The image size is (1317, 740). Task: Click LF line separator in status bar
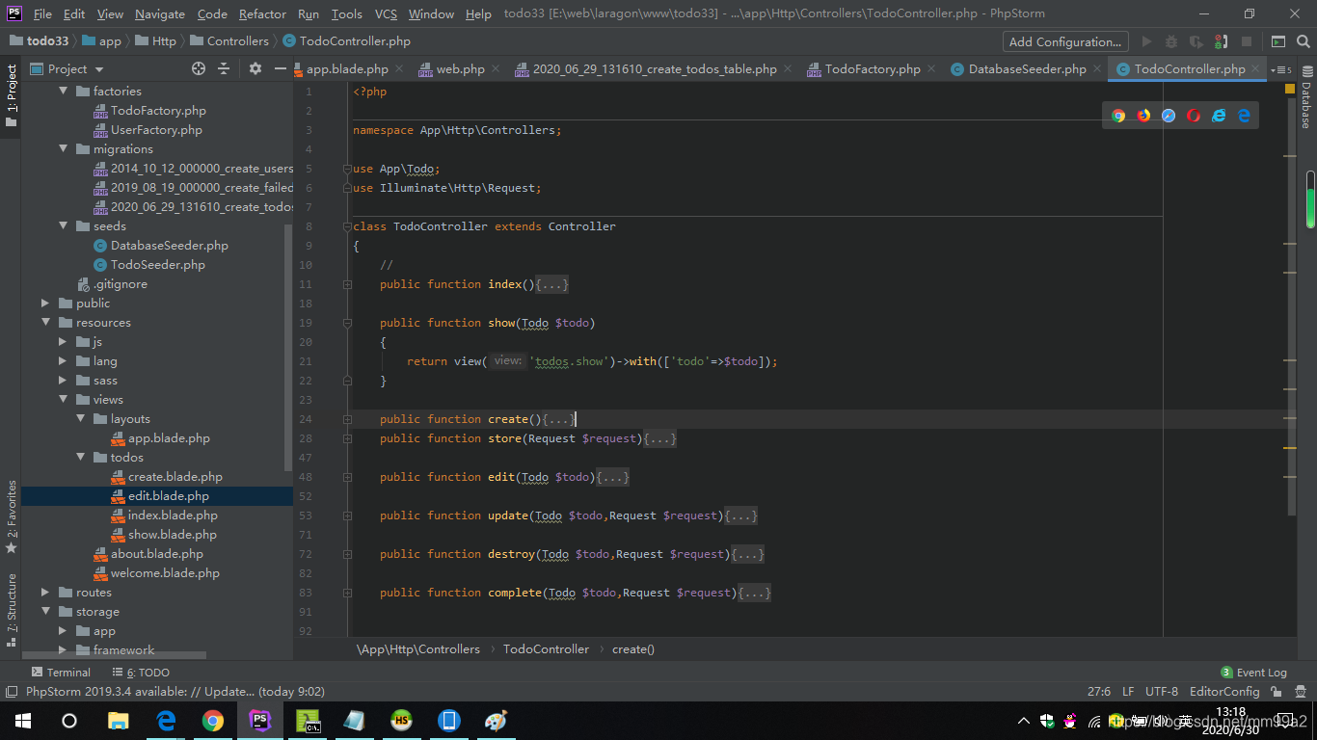tap(1128, 692)
